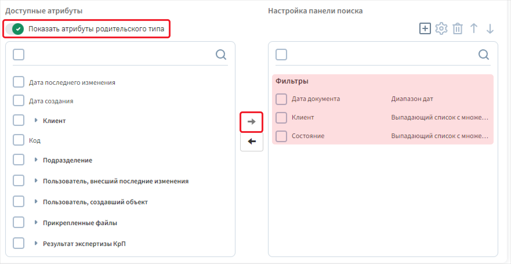Click search input field in available attributes
This screenshot has height=264, width=511.
click(119, 55)
